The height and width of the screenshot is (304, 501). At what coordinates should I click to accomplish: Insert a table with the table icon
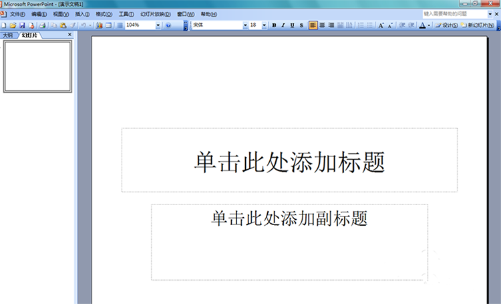pos(109,25)
